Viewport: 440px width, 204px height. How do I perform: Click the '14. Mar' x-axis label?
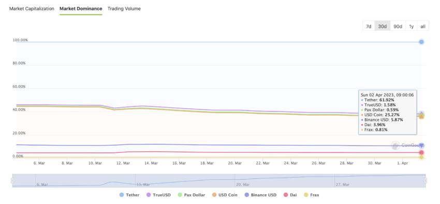[x=151, y=163]
